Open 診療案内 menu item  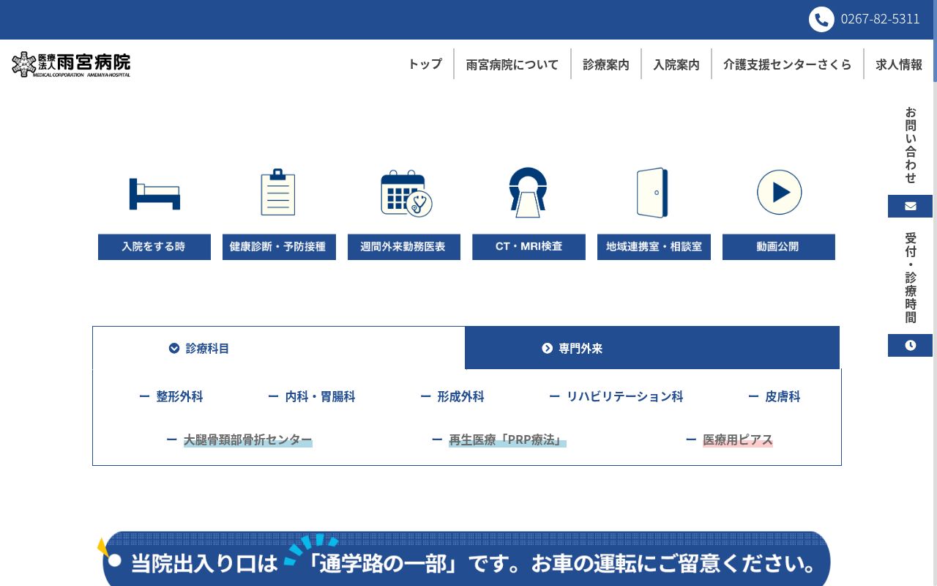coord(606,64)
